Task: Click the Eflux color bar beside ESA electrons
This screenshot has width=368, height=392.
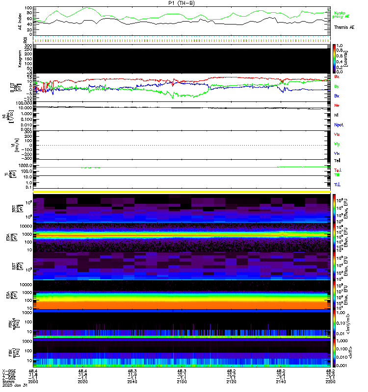Action: 334,295
